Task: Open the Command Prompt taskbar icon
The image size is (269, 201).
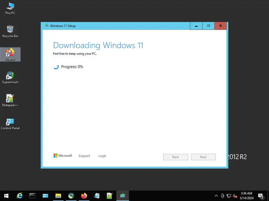Action: click(x=32, y=196)
